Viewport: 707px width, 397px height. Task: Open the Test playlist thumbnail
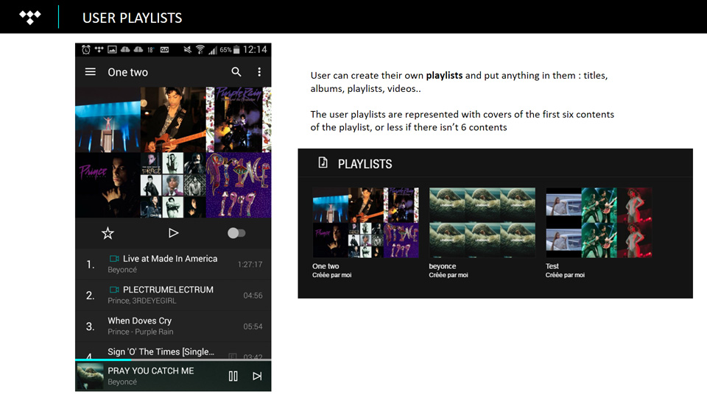coord(599,223)
